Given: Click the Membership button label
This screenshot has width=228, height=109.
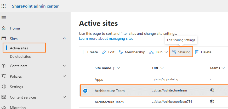Looking at the screenshot, I should click(x=135, y=52).
